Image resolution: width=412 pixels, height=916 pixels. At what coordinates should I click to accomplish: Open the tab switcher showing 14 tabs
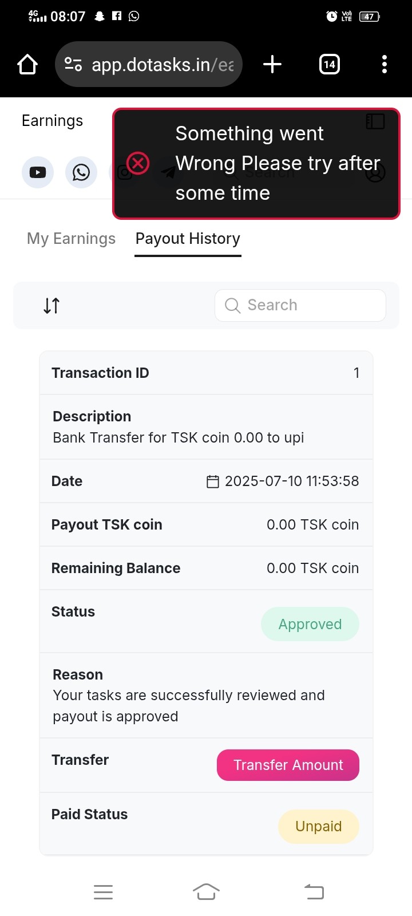click(x=329, y=64)
